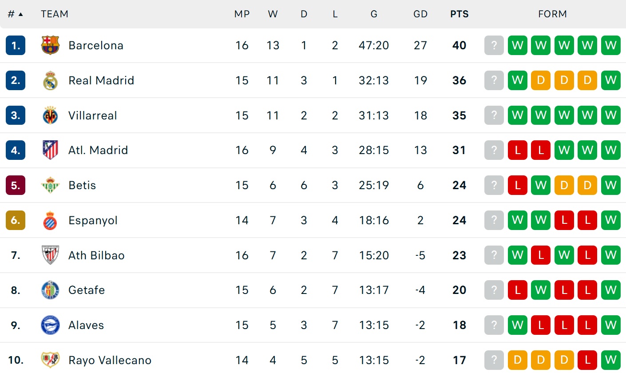Click the Alaves club crest icon
The height and width of the screenshot is (373, 626).
point(50,325)
